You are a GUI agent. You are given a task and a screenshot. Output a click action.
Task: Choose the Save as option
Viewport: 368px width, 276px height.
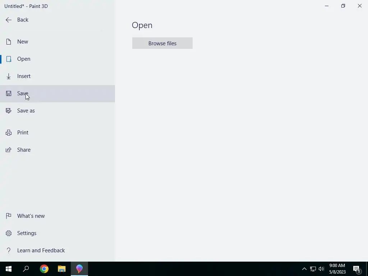[x=57, y=111]
